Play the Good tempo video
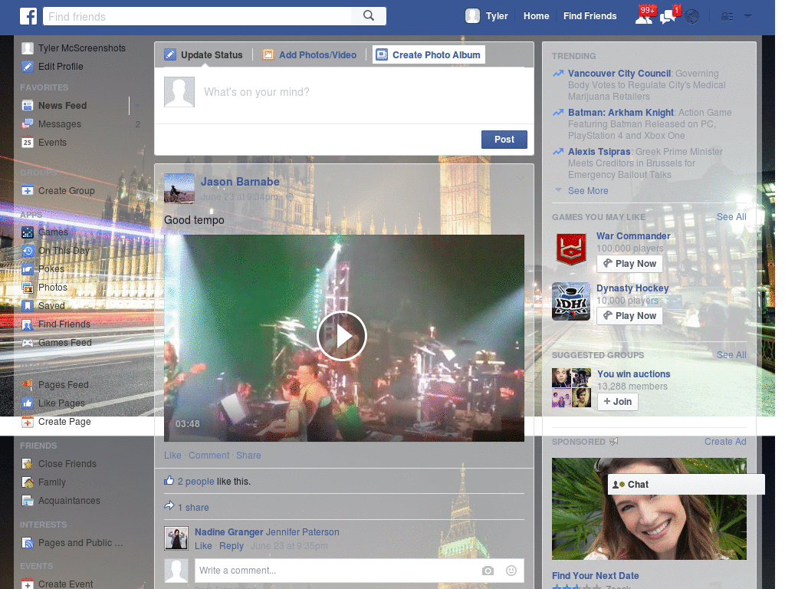 [342, 336]
